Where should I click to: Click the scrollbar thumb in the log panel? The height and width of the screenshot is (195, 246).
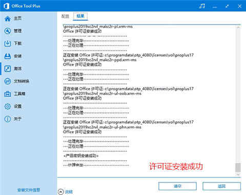[238, 167]
